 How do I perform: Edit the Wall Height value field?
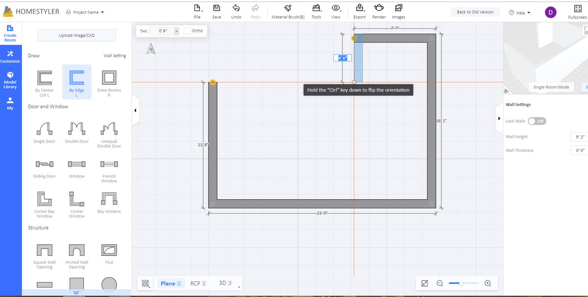579,137
